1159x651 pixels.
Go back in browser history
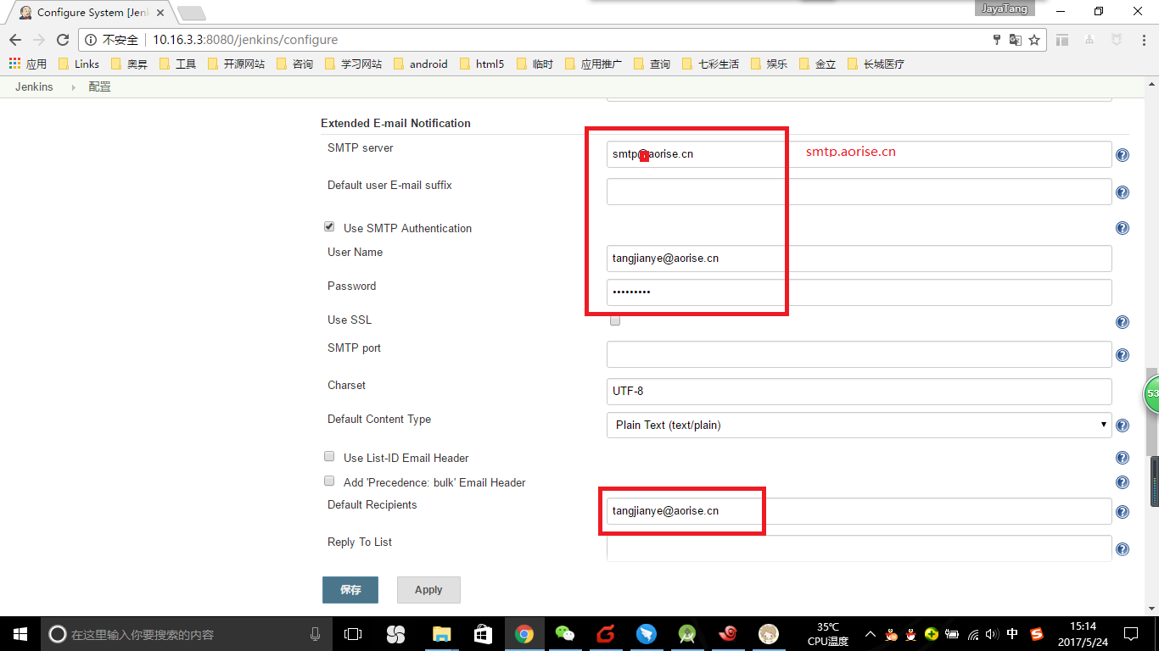tap(15, 40)
